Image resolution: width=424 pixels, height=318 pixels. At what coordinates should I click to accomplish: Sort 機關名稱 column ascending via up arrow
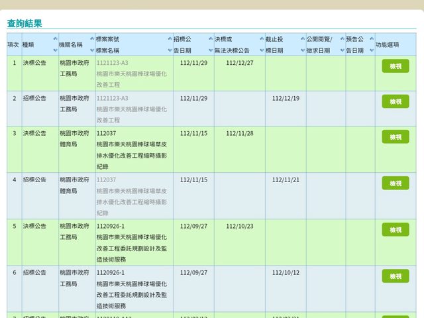pos(92,39)
